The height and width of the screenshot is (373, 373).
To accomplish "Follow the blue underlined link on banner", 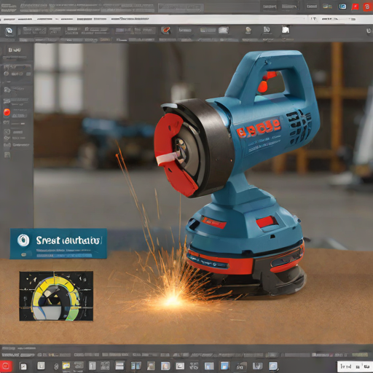I will [x=64, y=256].
